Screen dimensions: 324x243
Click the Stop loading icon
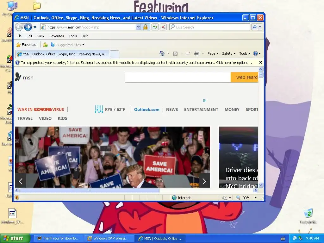tap(163, 27)
